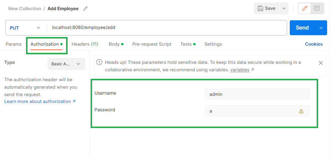Dismiss the Heads up warning banner

321,63
